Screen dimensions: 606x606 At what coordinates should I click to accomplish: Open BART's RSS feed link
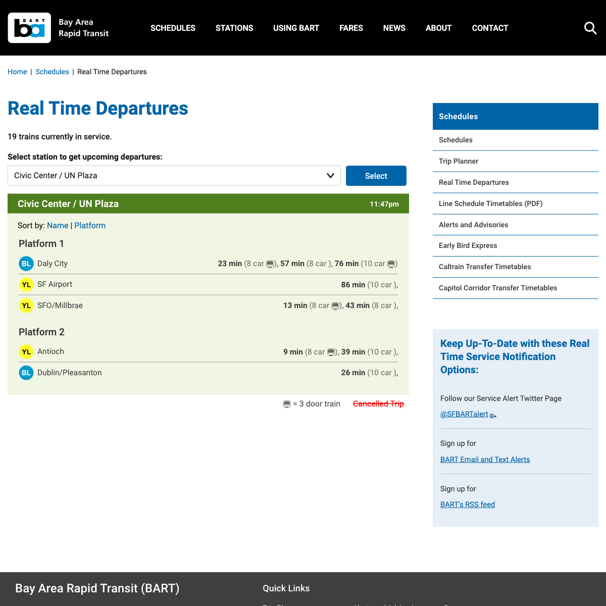click(x=468, y=504)
